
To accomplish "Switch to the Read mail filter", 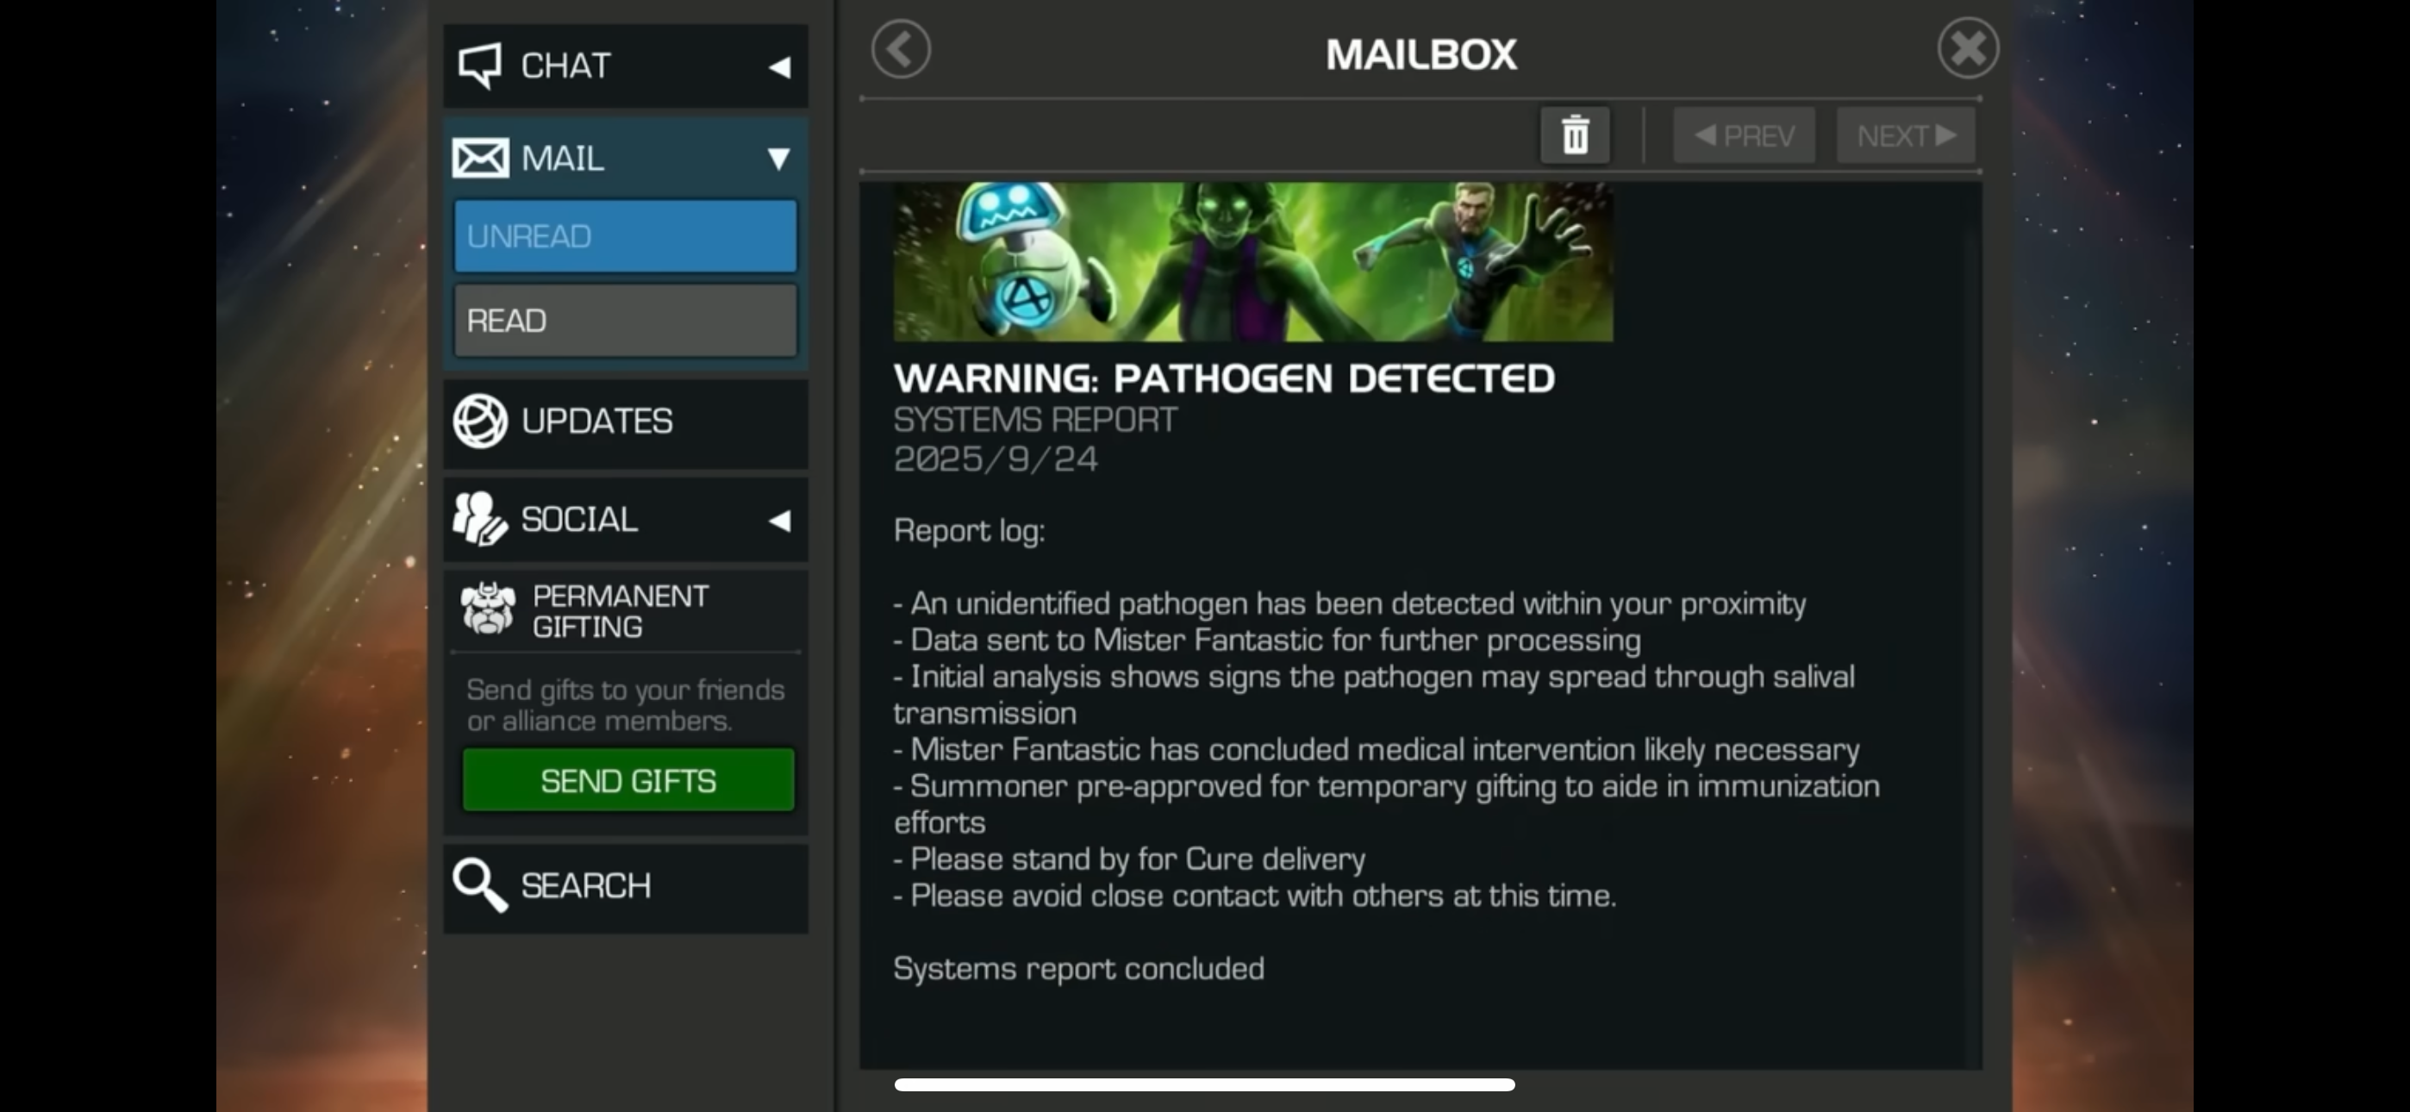I will pos(625,321).
